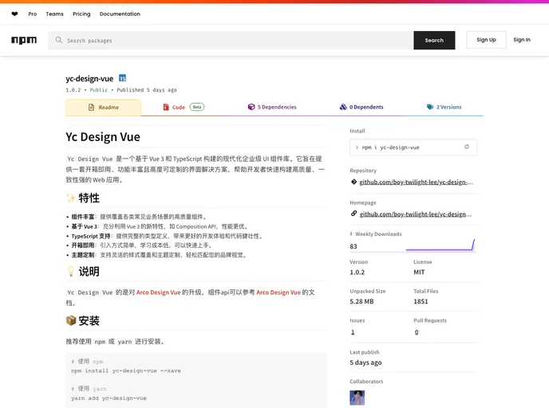Screen dimensions: 549x408
Task: Click the '1.0.2' value under Version
Action: click(357, 272)
